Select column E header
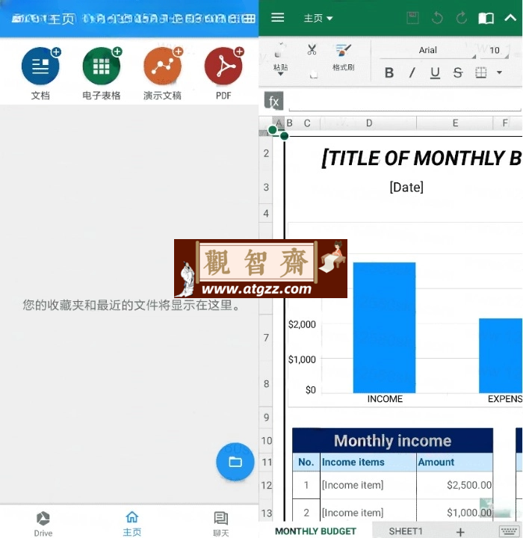The height and width of the screenshot is (538, 523). [455, 123]
